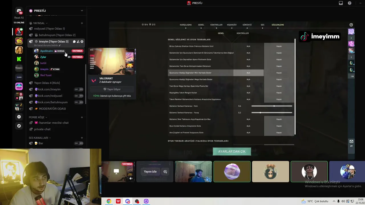Open the green K server icon

click(x=19, y=59)
